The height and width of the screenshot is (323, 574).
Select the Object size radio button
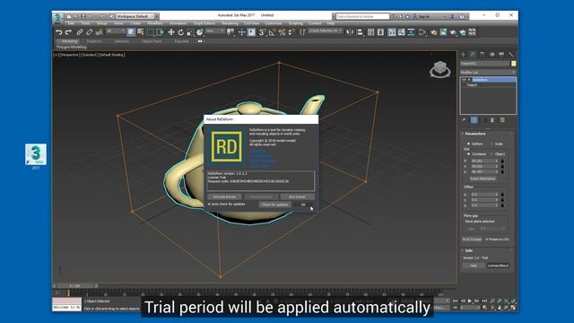[x=491, y=153]
